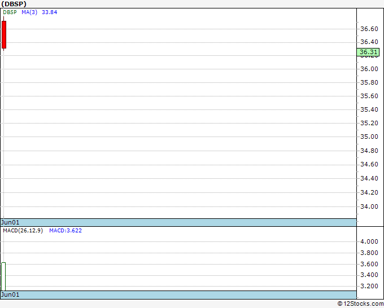Viewport: 384px width, 308px height.
Task: Click the 36.00 price axis label
Action: 369,69
